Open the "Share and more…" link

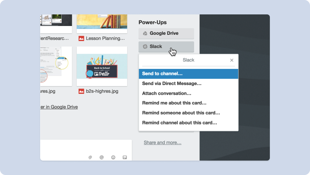click(162, 143)
